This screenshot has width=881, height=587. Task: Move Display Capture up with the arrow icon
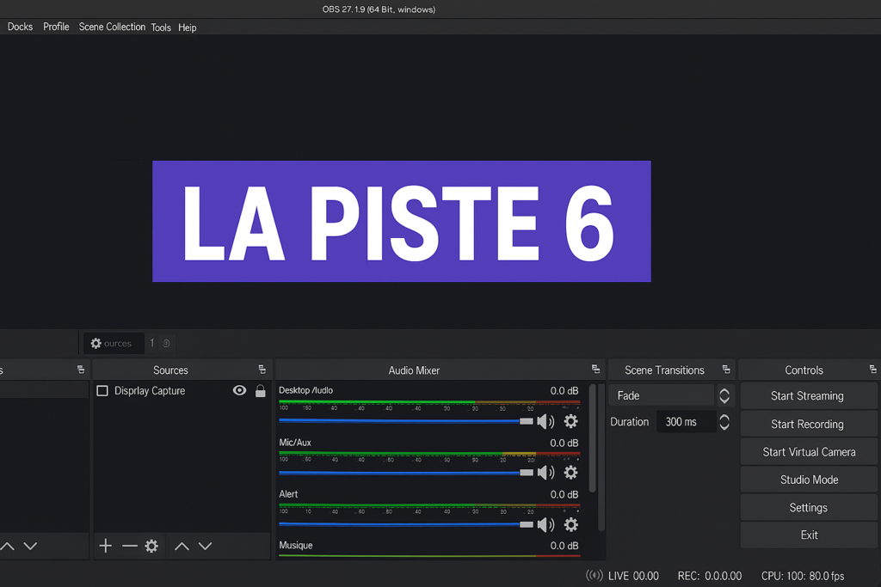tap(182, 545)
